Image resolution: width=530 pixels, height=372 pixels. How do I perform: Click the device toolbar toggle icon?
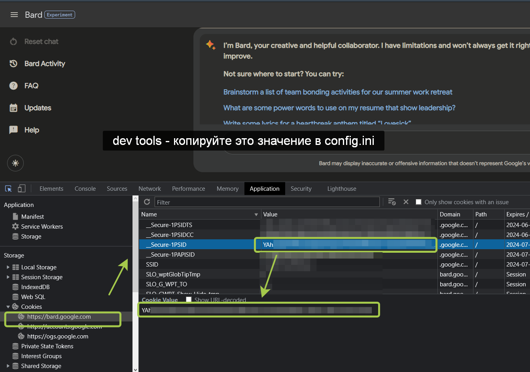(21, 188)
